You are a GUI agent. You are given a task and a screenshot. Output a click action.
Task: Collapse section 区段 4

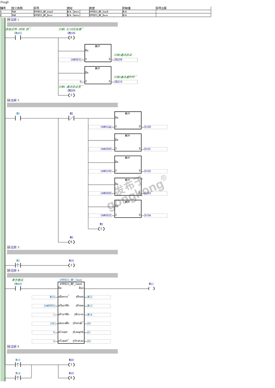9,270
